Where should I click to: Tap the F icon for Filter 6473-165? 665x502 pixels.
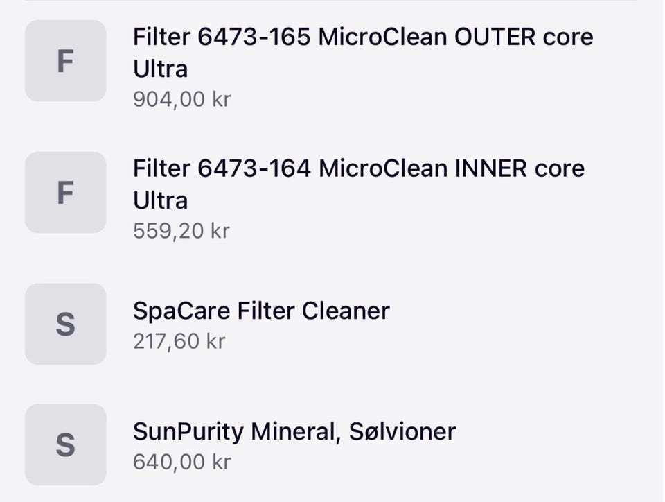tap(66, 61)
